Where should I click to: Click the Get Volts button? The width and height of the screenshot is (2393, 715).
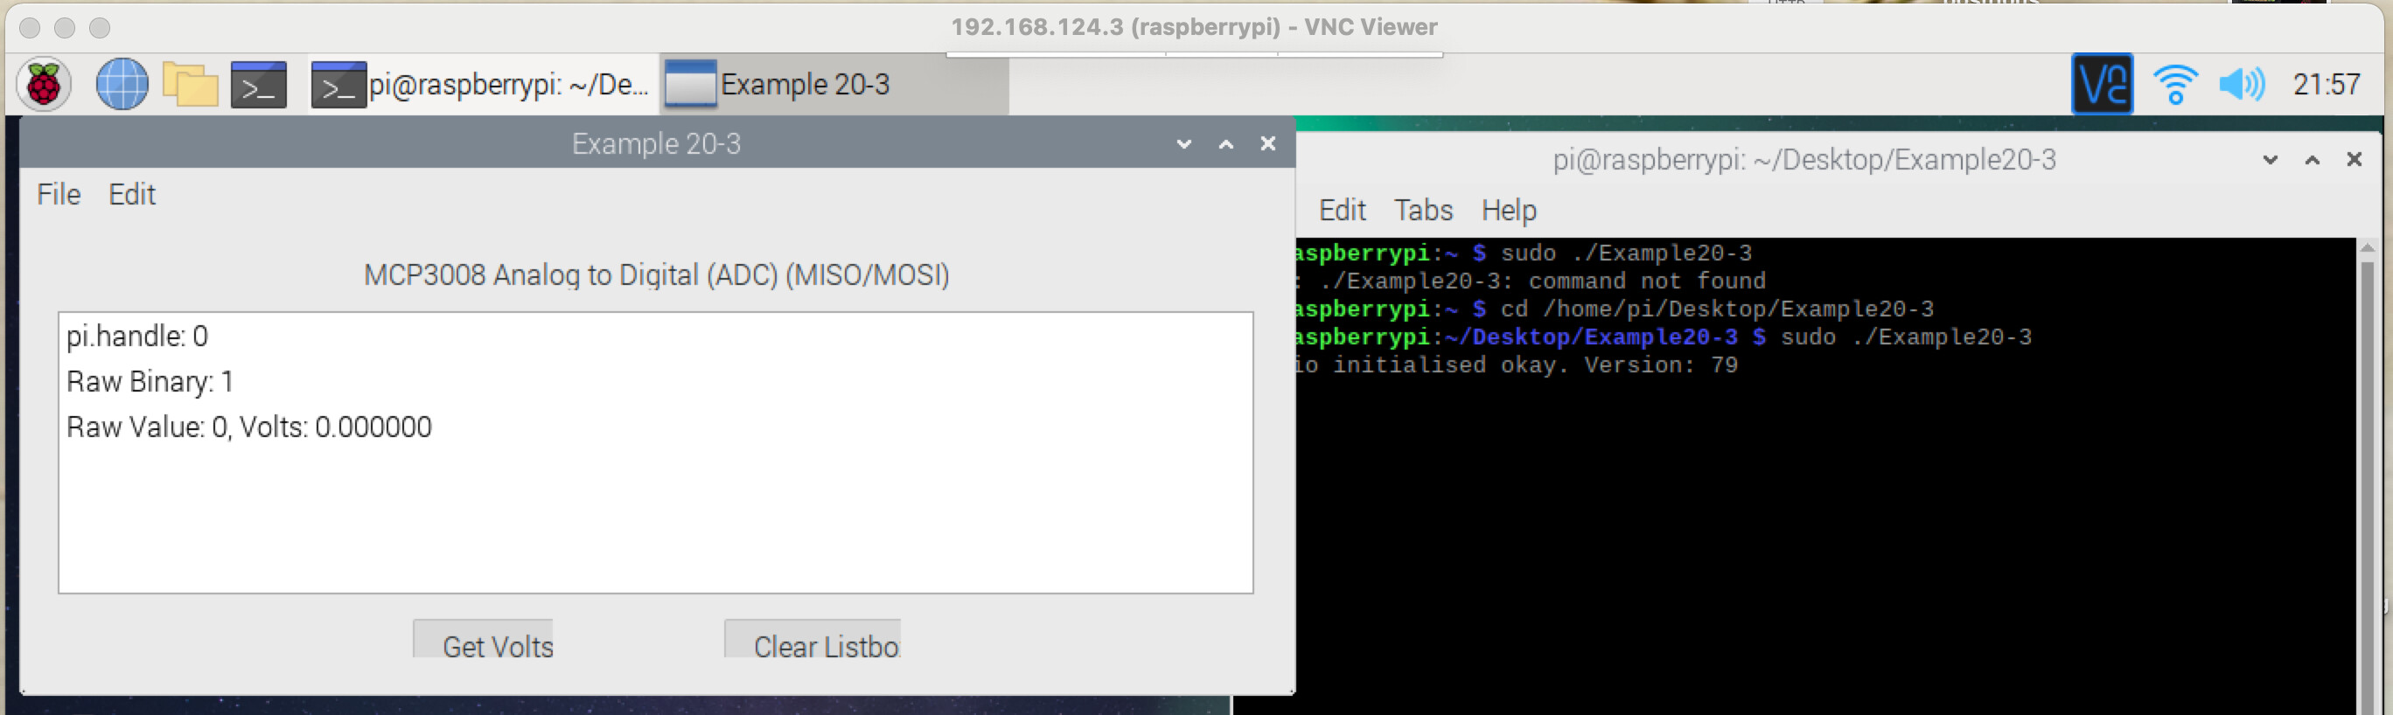[483, 640]
